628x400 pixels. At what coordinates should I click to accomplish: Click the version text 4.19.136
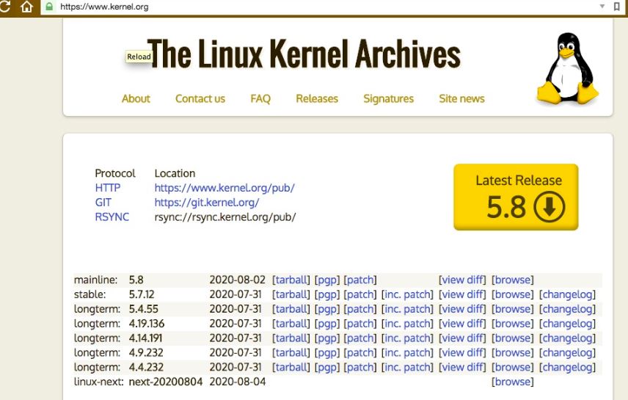tap(147, 324)
